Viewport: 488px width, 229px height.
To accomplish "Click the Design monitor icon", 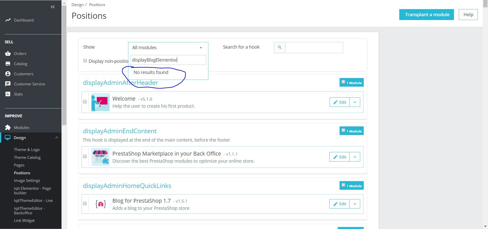I will (x=8, y=138).
